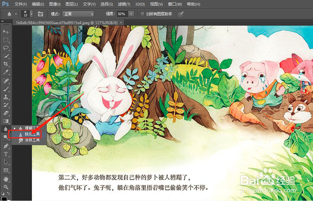Open the 编辑(E) menu
This screenshot has height=201, width=313.
pos(38,4)
